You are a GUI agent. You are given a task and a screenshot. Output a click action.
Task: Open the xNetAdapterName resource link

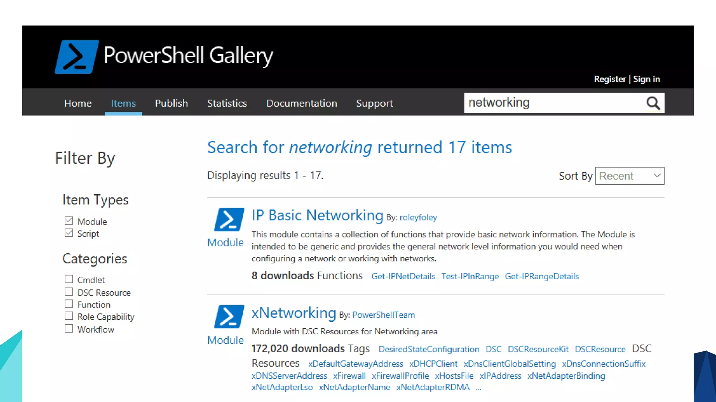pyautogui.click(x=355, y=387)
